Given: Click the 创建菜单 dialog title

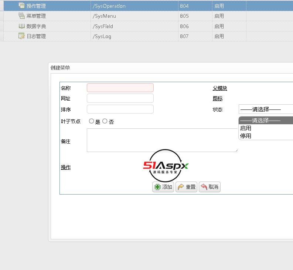Looking at the screenshot, I should click(60, 68).
